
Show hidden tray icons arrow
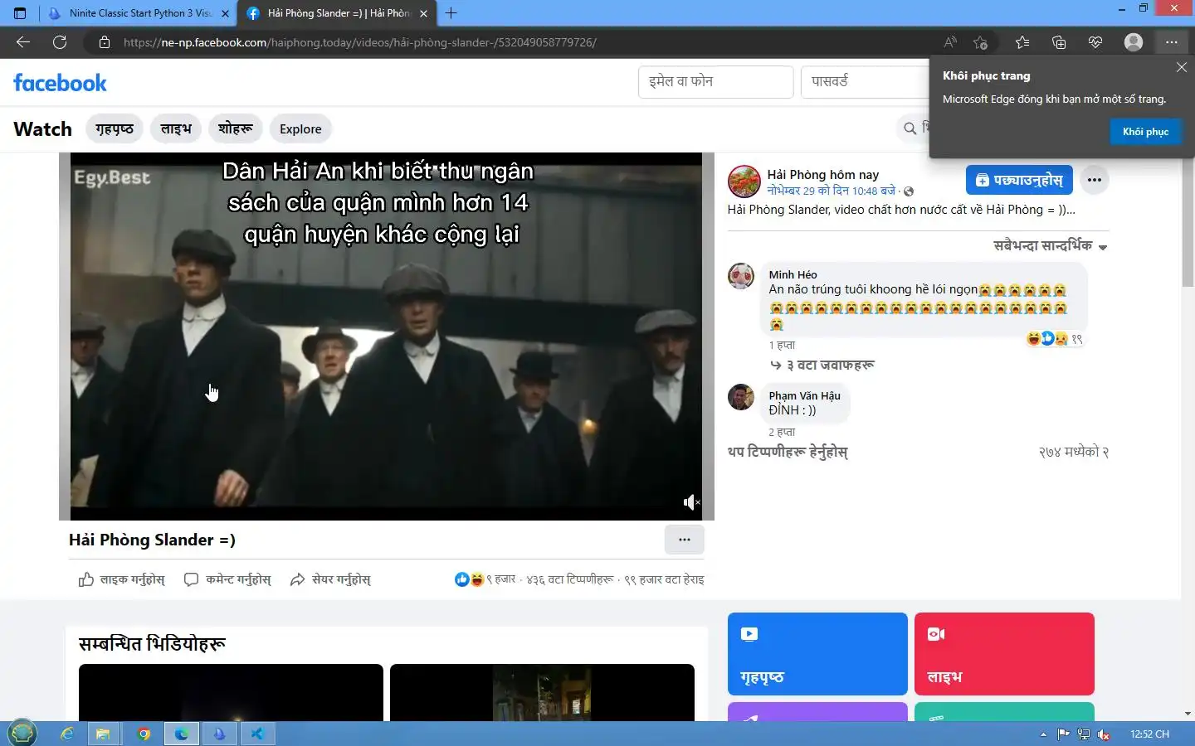click(1043, 734)
